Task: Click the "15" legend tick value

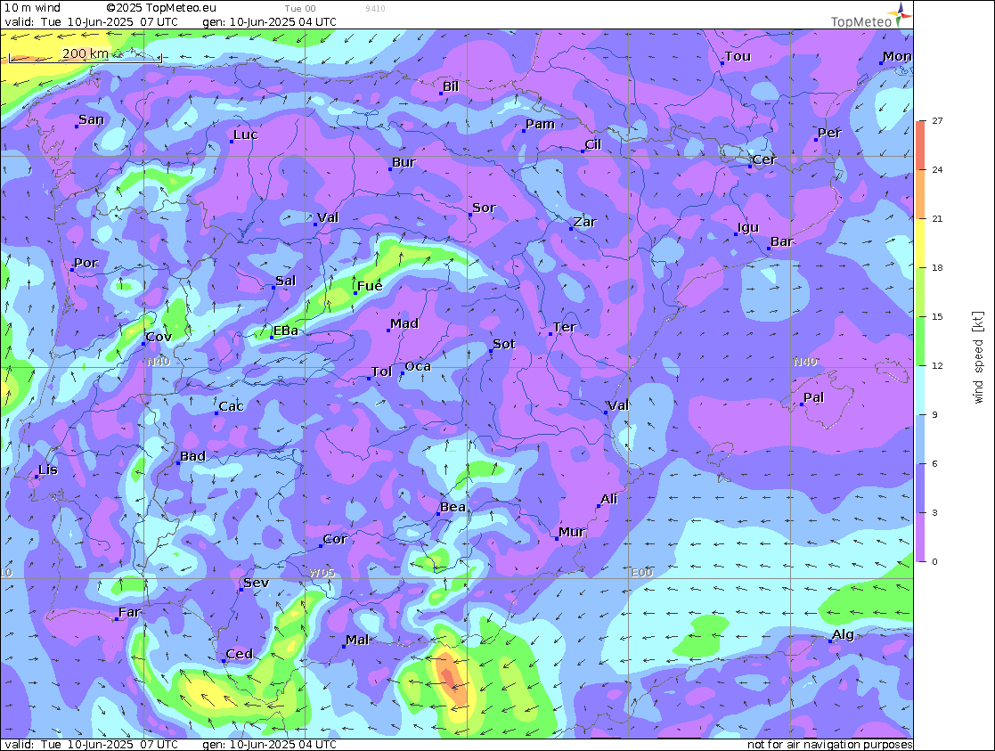Action: pyautogui.click(x=937, y=316)
